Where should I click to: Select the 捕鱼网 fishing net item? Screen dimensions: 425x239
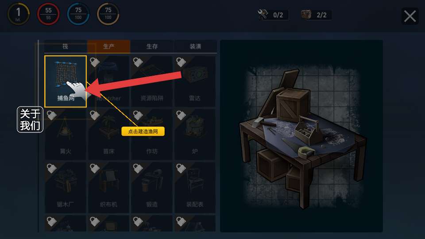pos(66,81)
